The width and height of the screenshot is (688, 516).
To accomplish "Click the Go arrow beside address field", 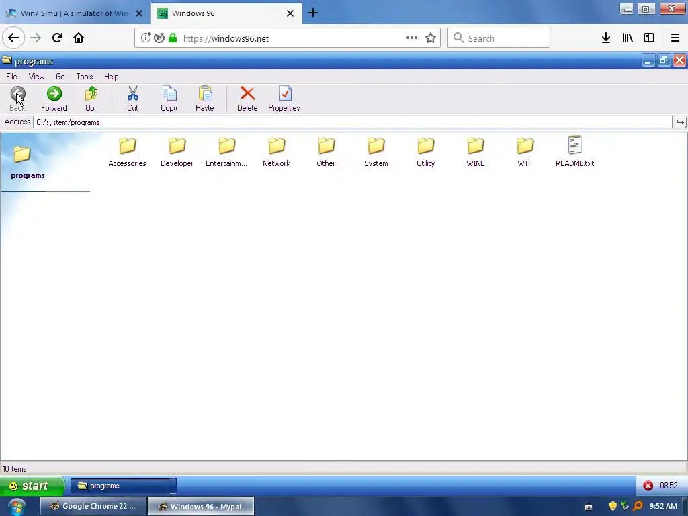I will pyautogui.click(x=680, y=122).
